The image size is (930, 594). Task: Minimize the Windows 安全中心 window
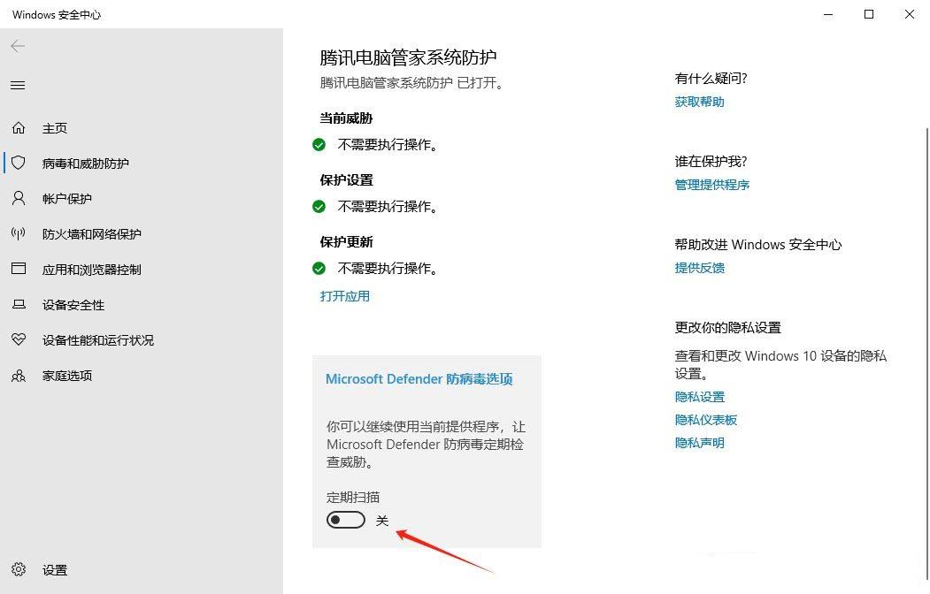coord(828,14)
